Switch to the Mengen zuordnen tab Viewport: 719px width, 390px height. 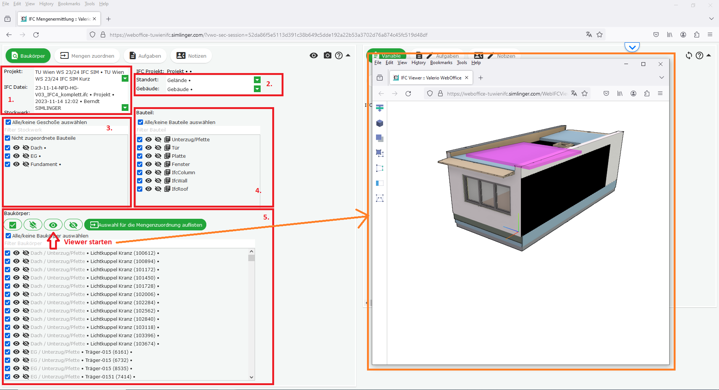tap(87, 56)
